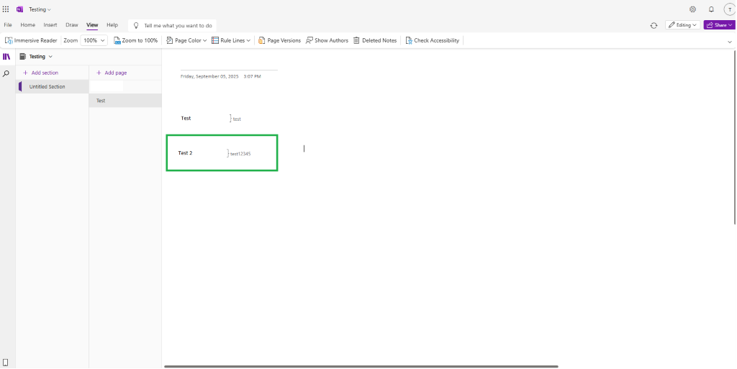Open the notifications bell icon
Viewport: 737px width, 369px height.
pyautogui.click(x=711, y=9)
